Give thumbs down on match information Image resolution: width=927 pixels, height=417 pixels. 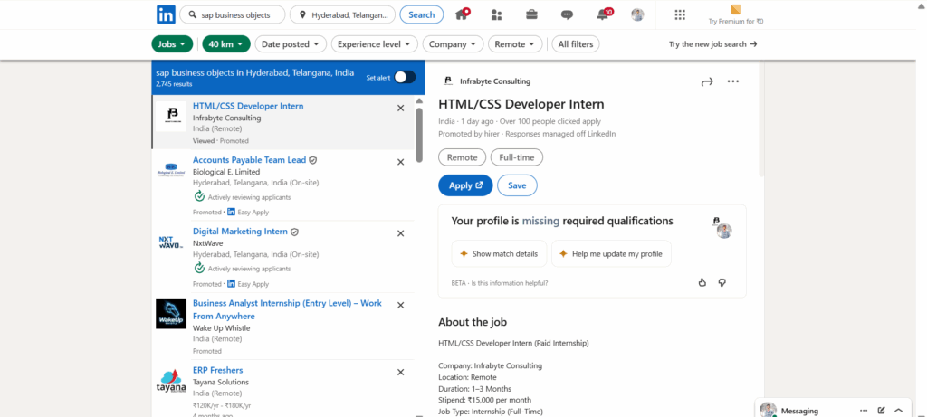pos(722,282)
